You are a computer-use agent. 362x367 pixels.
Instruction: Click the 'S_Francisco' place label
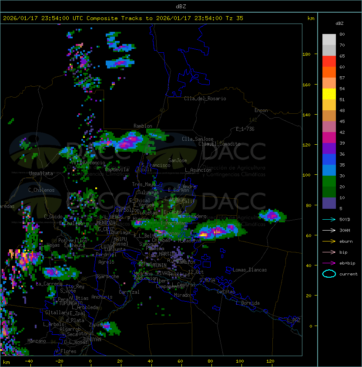[156, 165]
